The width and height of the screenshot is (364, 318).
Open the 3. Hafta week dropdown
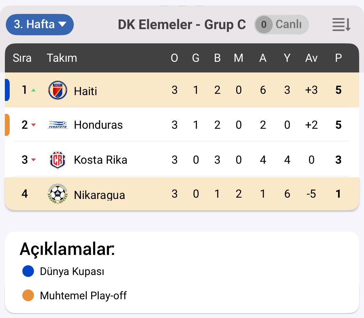click(40, 25)
